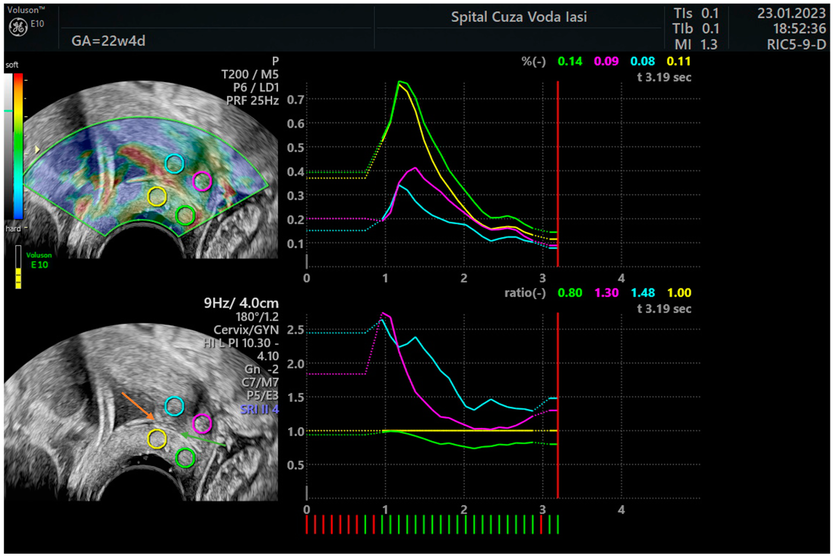833x558 pixels.
Task: Select magenta ROI circle on elastography image
Action: (x=202, y=181)
